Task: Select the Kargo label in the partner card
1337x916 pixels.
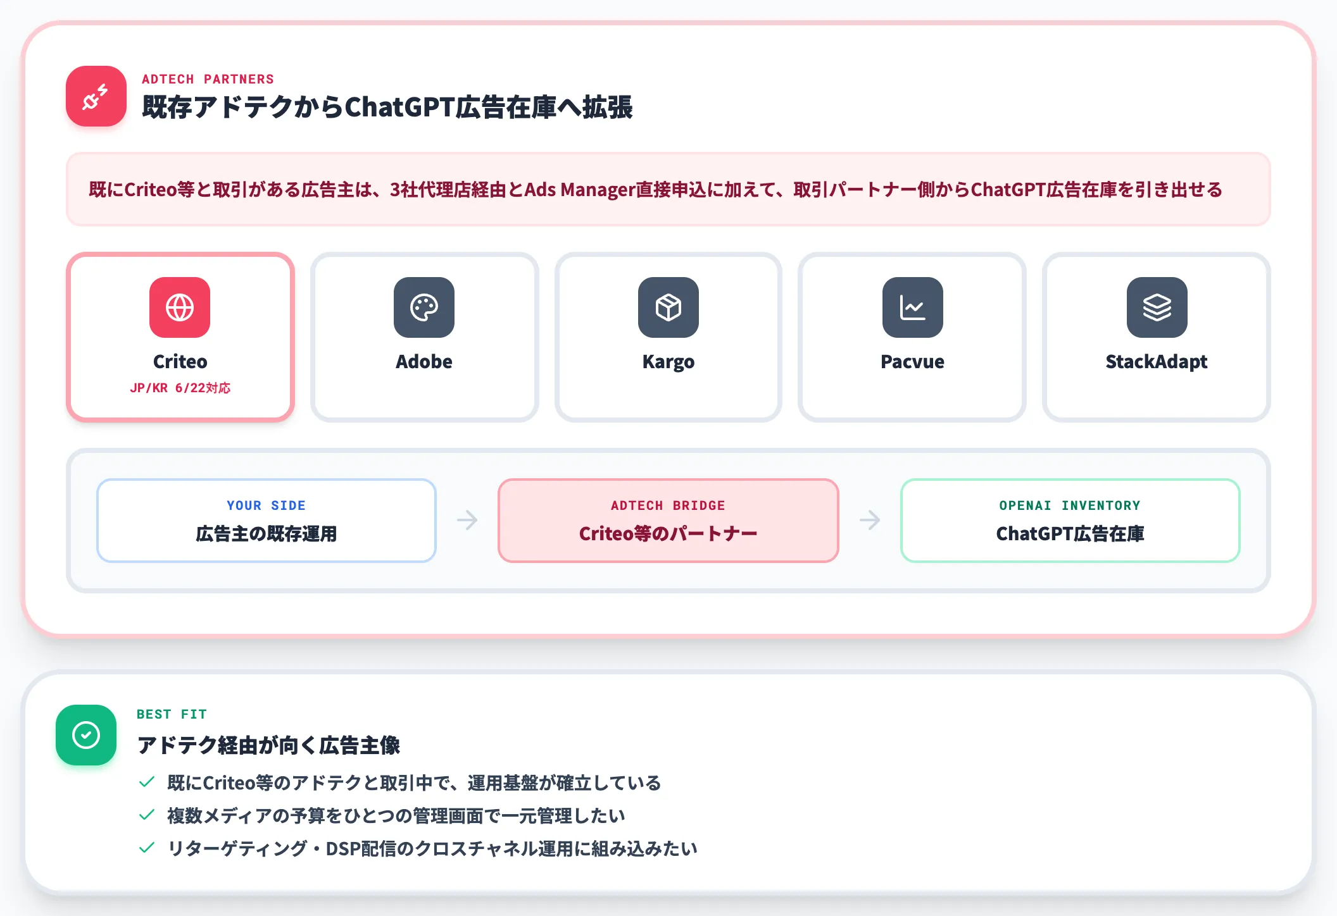Action: (x=668, y=362)
